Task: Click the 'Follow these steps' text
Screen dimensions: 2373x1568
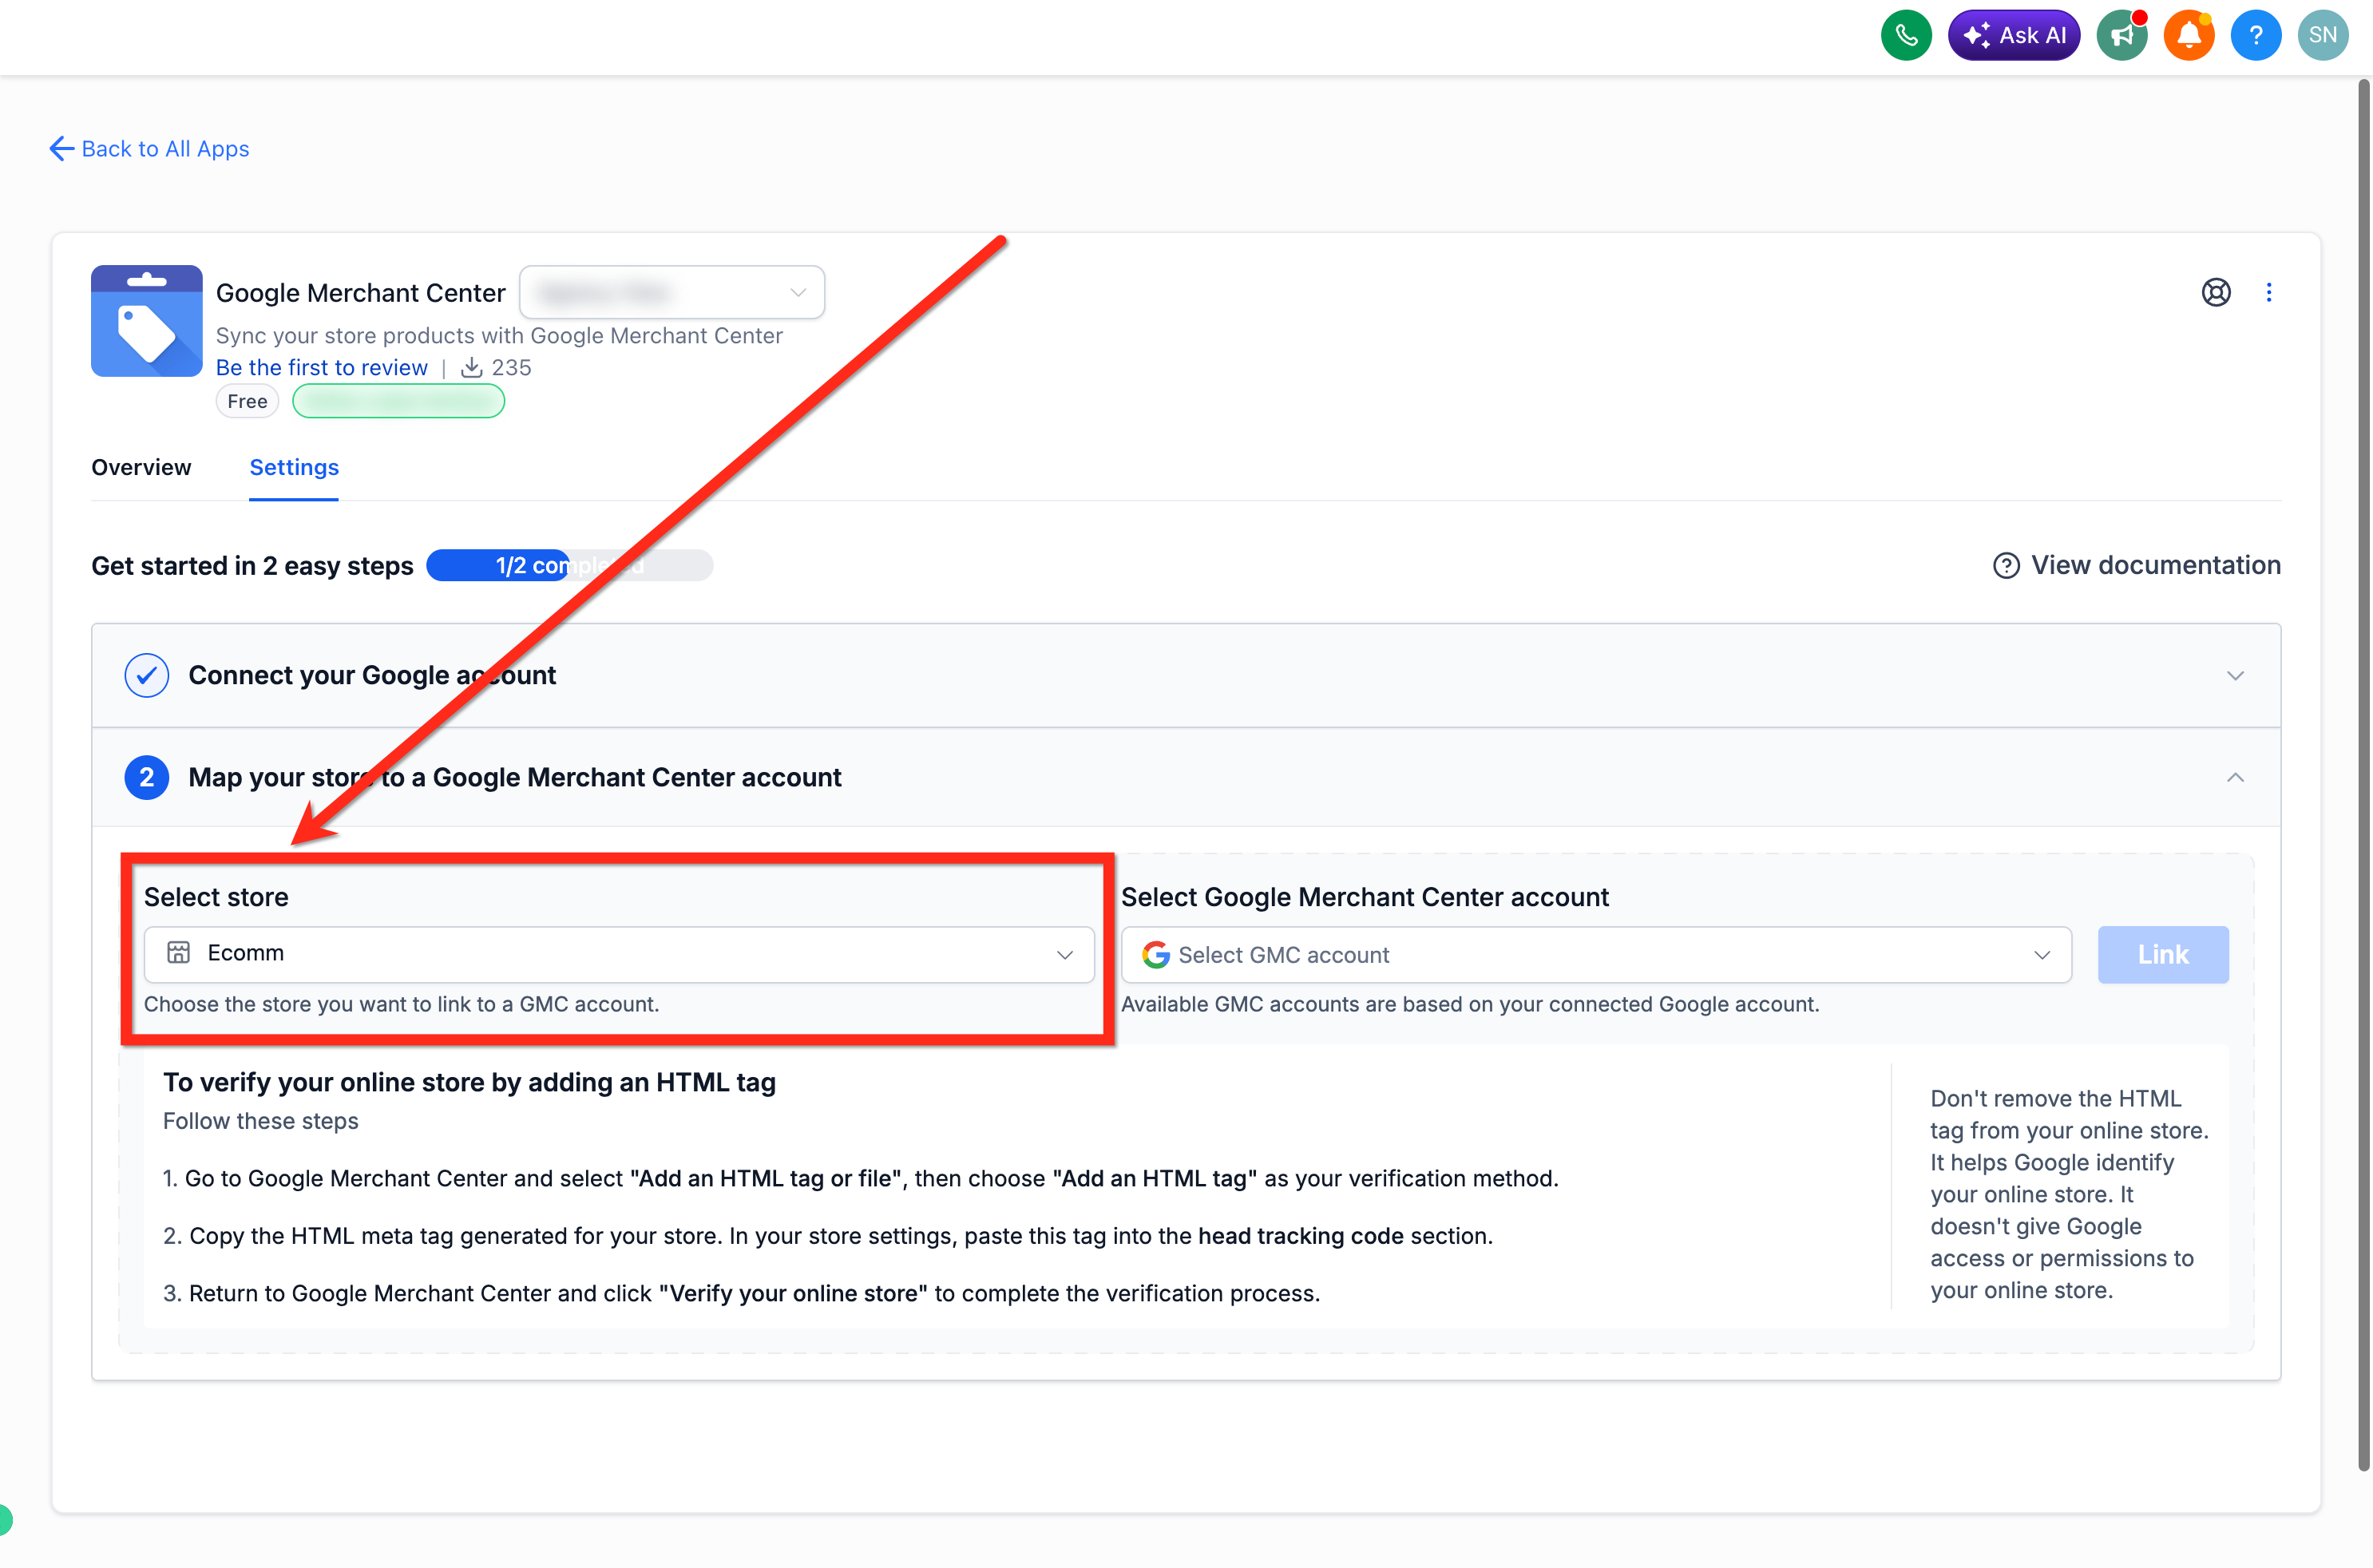Action: pyautogui.click(x=261, y=1121)
